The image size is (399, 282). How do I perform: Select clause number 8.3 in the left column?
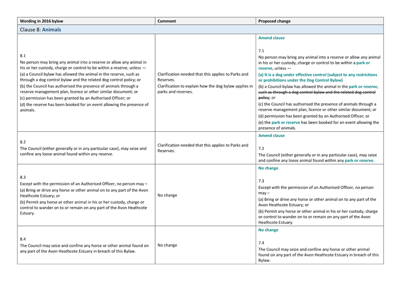tap(23, 177)
